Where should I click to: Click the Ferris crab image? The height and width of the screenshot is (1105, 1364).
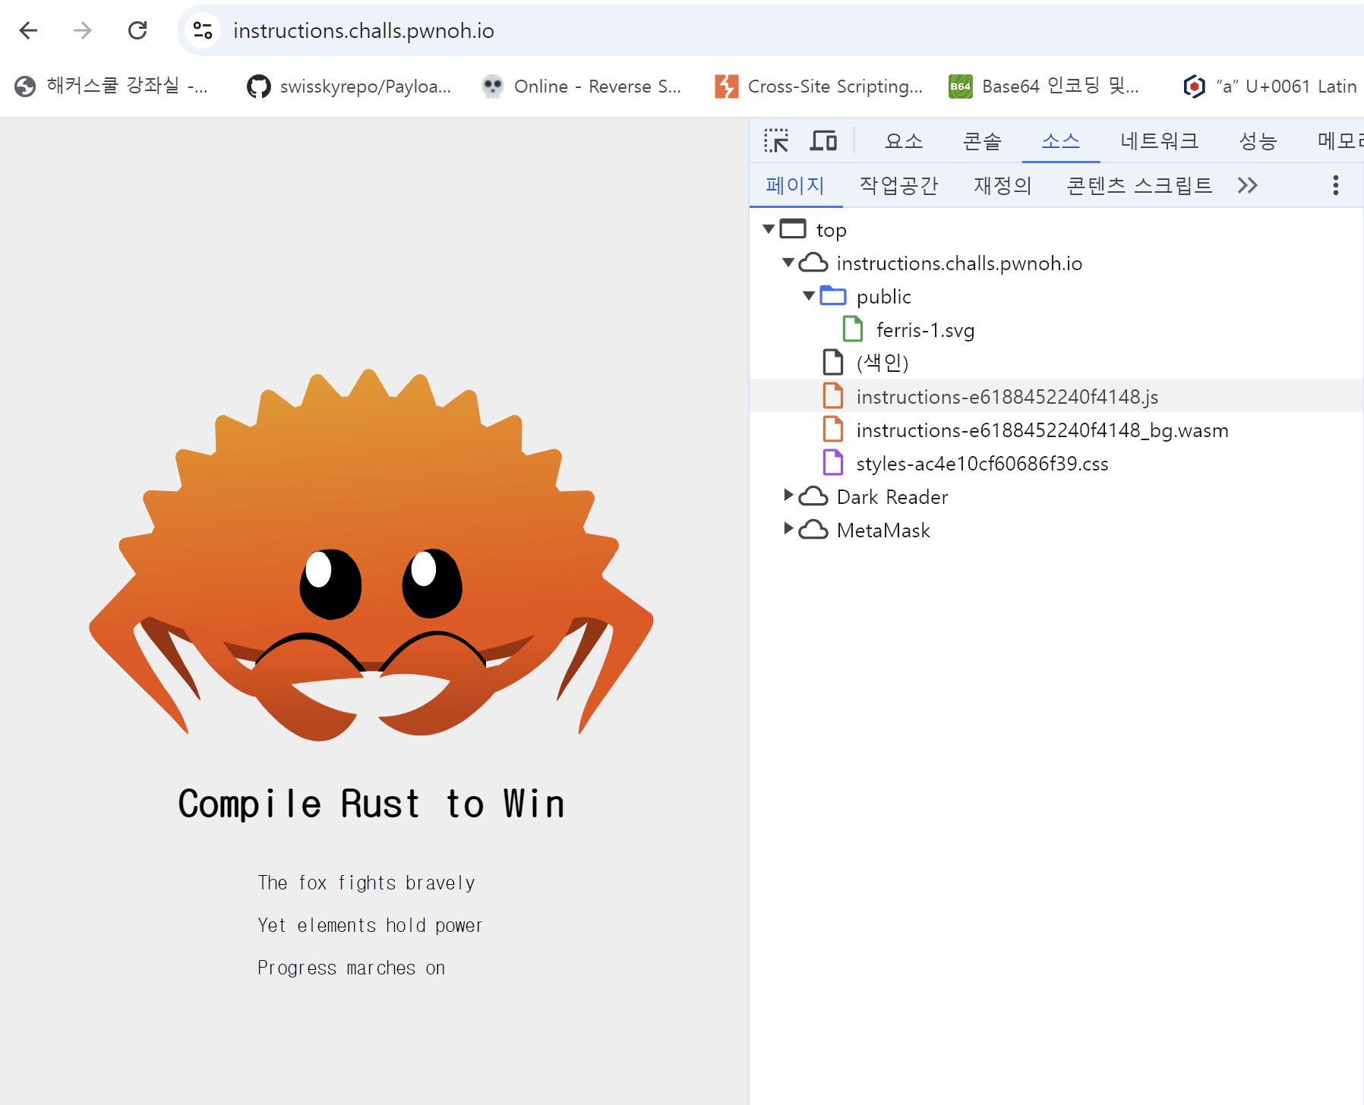pos(371,555)
